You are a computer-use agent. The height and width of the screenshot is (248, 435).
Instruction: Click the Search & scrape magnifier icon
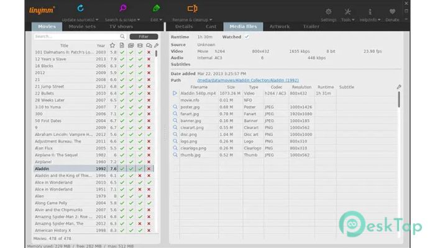tap(123, 8)
